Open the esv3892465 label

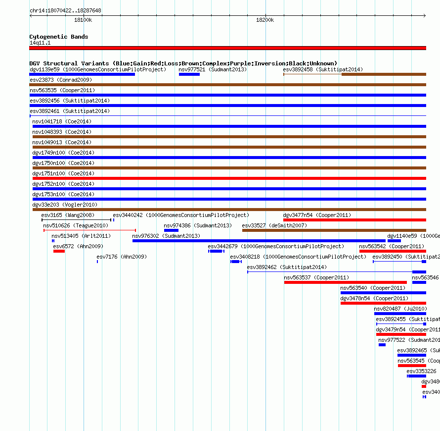point(418,350)
